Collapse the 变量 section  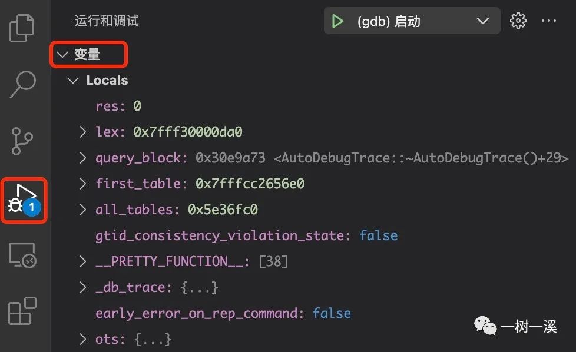(62, 54)
